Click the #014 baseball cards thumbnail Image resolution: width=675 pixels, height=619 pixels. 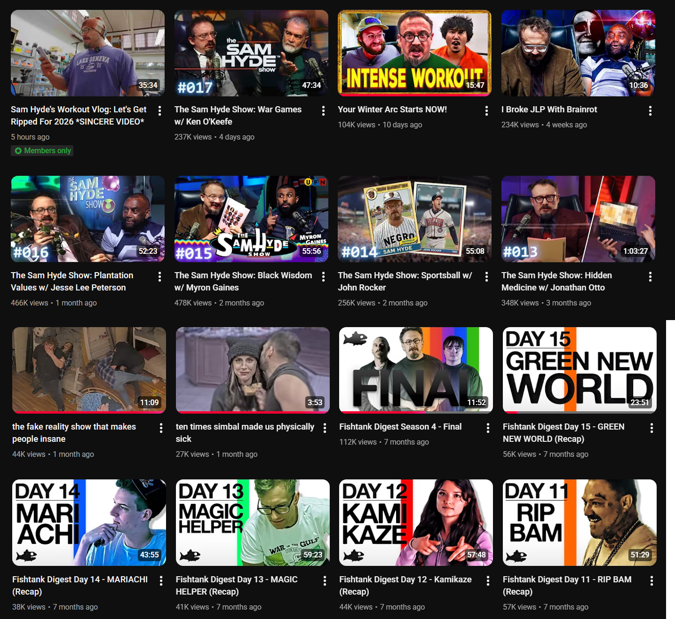pyautogui.click(x=414, y=219)
